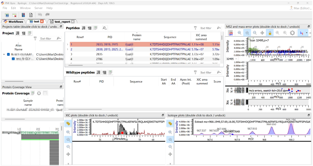The image size is (313, 166).
Task: Toggle the zoom-in mode in XIC plots
Action: [x=68, y=139]
